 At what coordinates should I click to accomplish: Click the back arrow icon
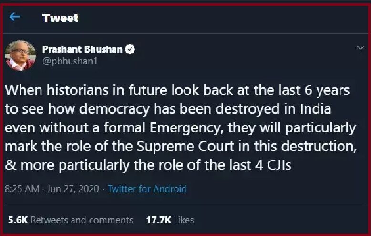[x=15, y=17]
